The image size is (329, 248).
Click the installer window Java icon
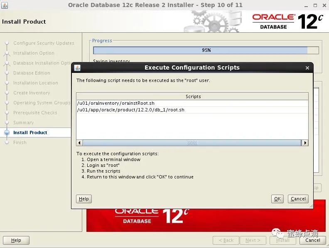point(5,5)
